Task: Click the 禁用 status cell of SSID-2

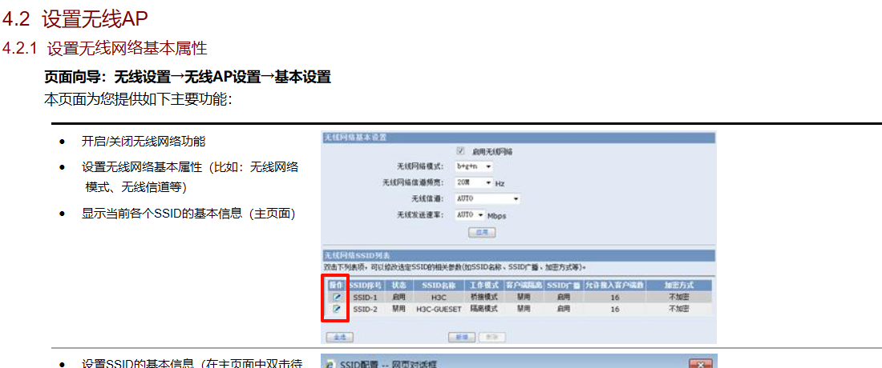Action: click(399, 310)
